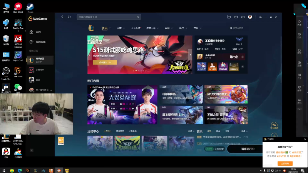Show the previous banner slide
Image resolution: width=308 pixels, height=173 pixels.
pyautogui.click(x=89, y=55)
